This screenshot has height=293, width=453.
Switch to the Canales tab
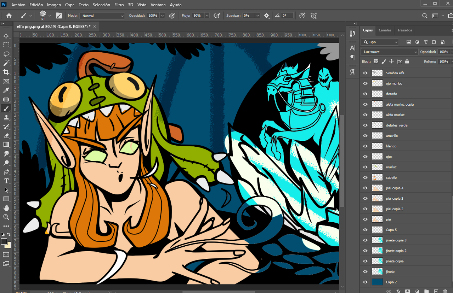(x=385, y=30)
